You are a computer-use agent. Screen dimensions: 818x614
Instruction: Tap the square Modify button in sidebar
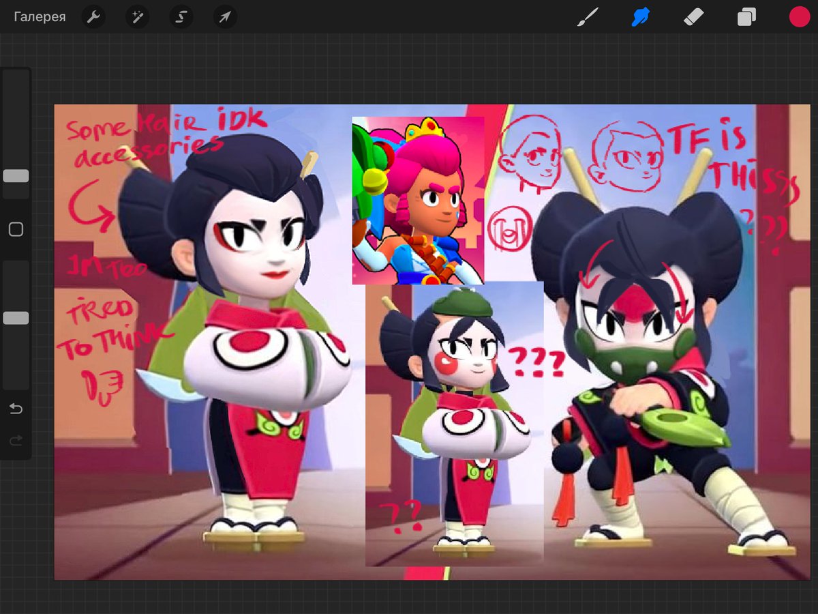click(16, 230)
